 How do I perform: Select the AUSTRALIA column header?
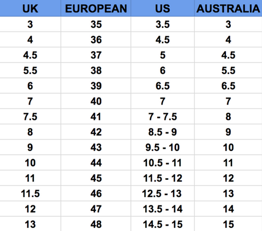click(x=228, y=8)
